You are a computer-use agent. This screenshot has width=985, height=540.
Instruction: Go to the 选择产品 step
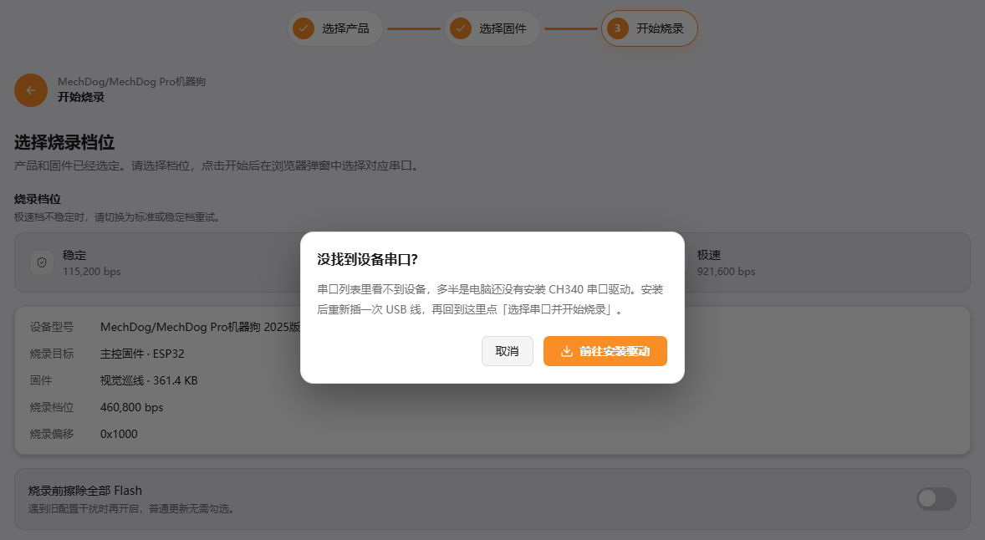[334, 28]
